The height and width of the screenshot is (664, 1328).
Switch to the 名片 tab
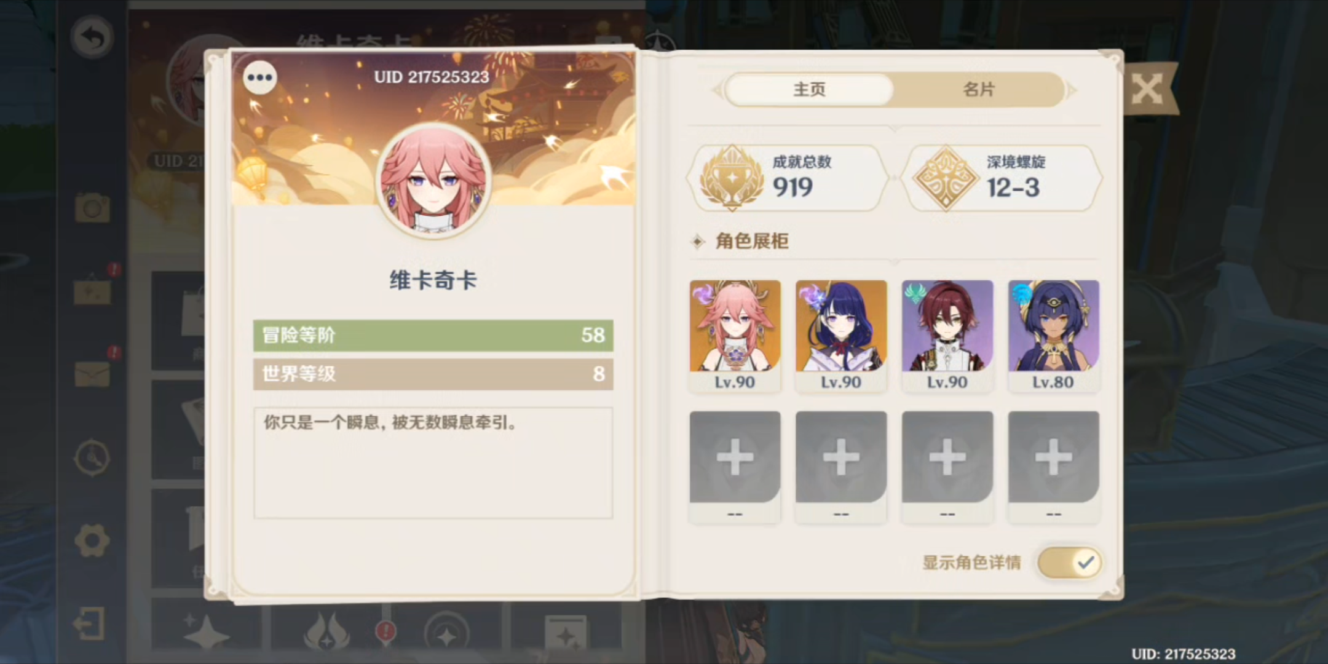pyautogui.click(x=979, y=90)
